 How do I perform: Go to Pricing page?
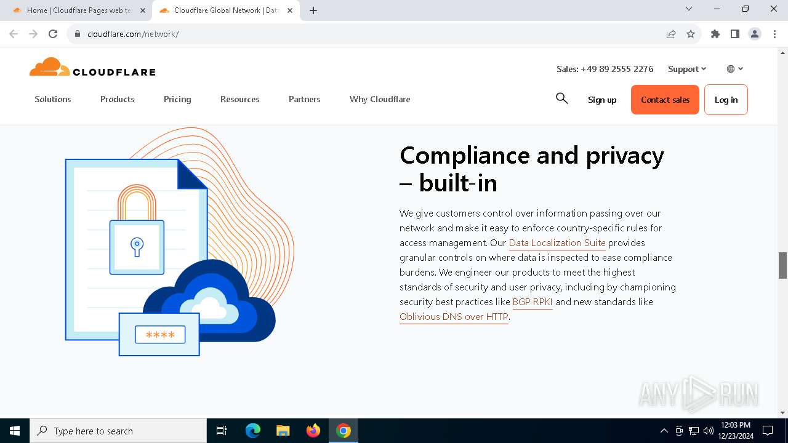pyautogui.click(x=177, y=99)
